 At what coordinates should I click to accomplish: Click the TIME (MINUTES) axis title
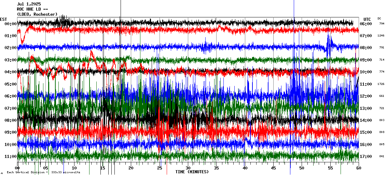192,172
